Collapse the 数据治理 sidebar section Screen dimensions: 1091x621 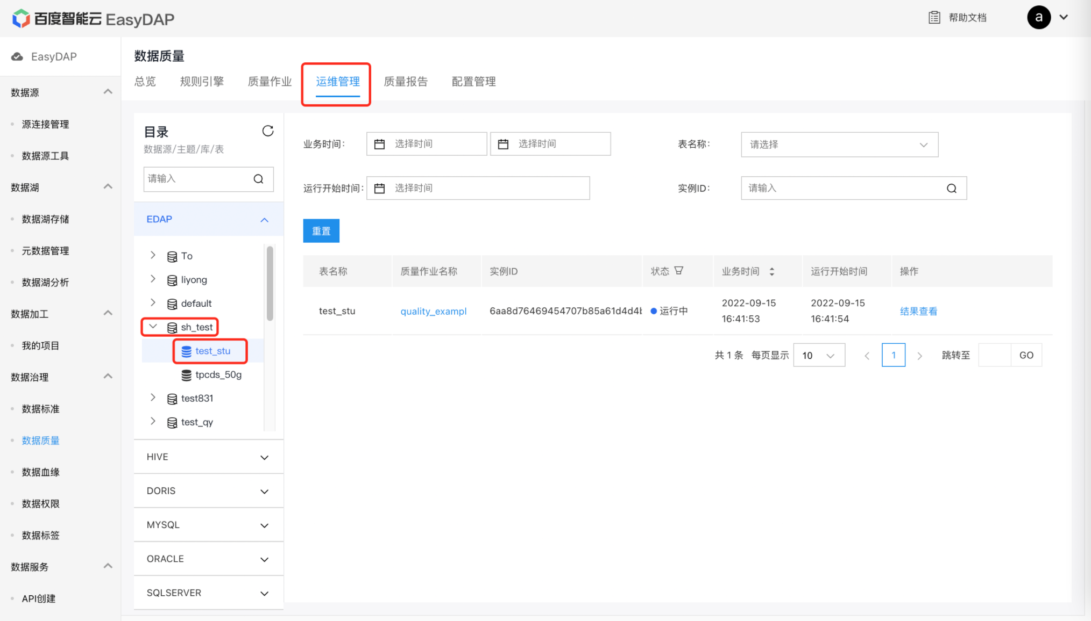[x=108, y=377]
